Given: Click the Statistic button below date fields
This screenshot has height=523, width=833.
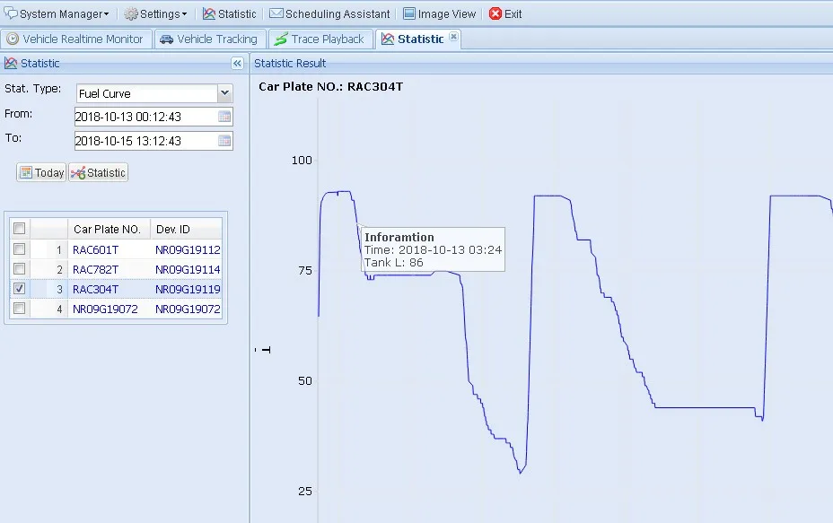Looking at the screenshot, I should 99,173.
